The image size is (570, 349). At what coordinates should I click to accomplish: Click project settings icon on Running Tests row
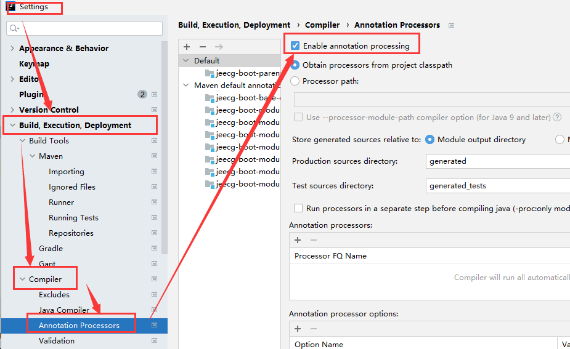155,217
